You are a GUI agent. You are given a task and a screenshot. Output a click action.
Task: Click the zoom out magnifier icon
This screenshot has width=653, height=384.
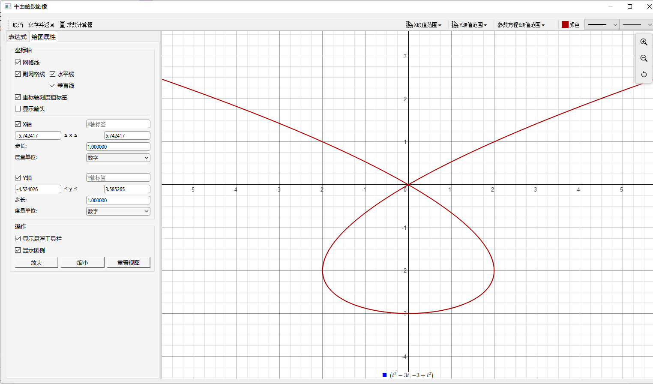(644, 58)
